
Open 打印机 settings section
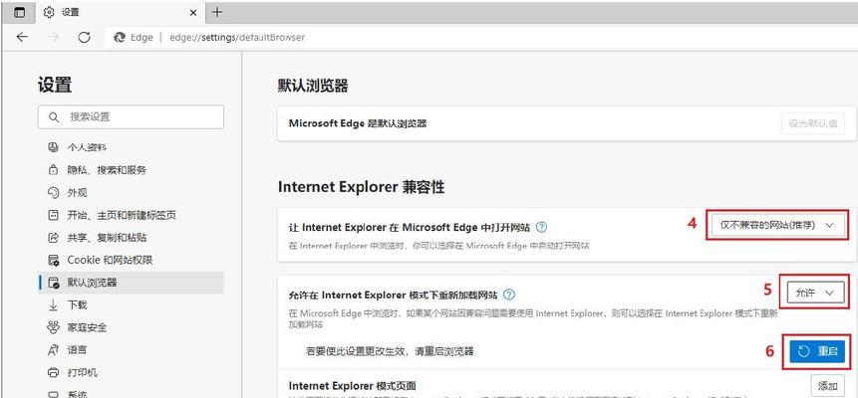point(131,373)
